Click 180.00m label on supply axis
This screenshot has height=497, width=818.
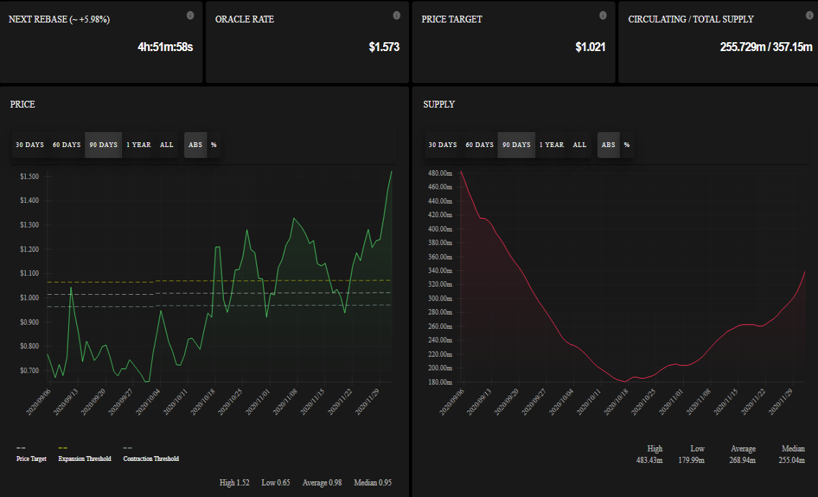tap(440, 382)
